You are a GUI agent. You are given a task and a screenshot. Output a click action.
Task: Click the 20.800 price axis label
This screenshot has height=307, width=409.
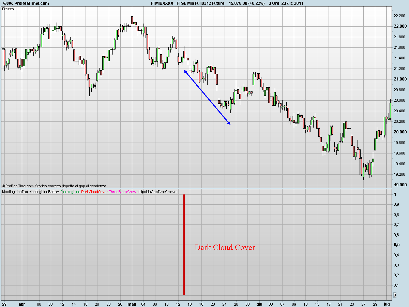click(399, 90)
